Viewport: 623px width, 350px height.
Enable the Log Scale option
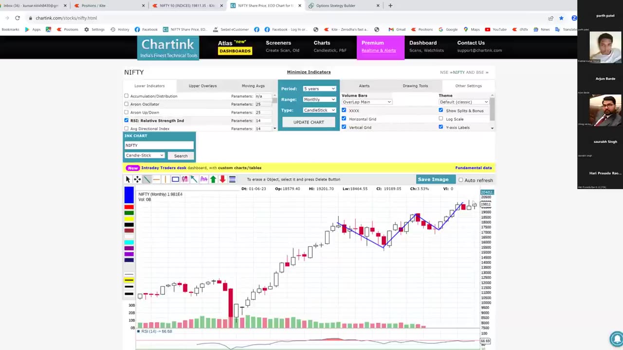pyautogui.click(x=441, y=119)
